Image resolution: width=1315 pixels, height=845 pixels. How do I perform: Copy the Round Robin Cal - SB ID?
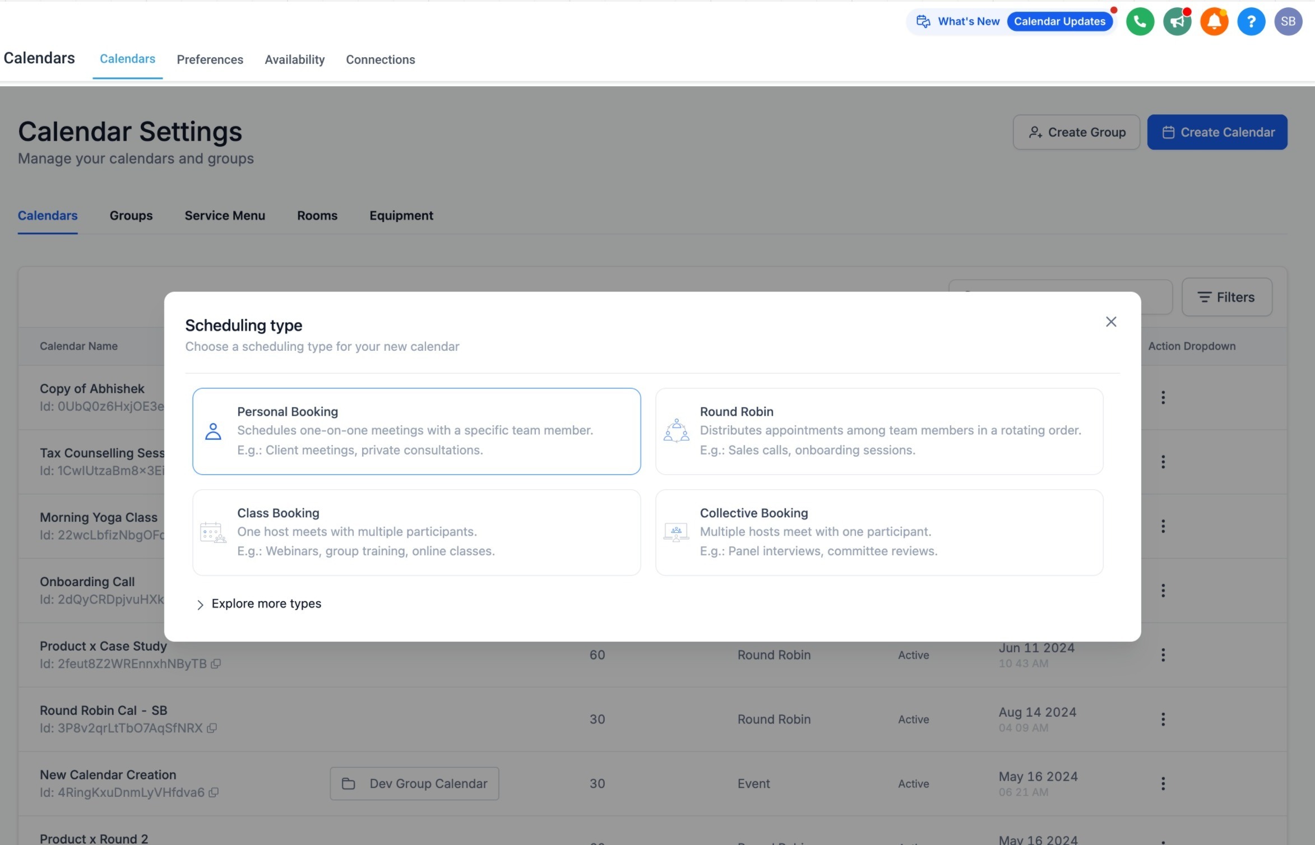click(x=212, y=728)
